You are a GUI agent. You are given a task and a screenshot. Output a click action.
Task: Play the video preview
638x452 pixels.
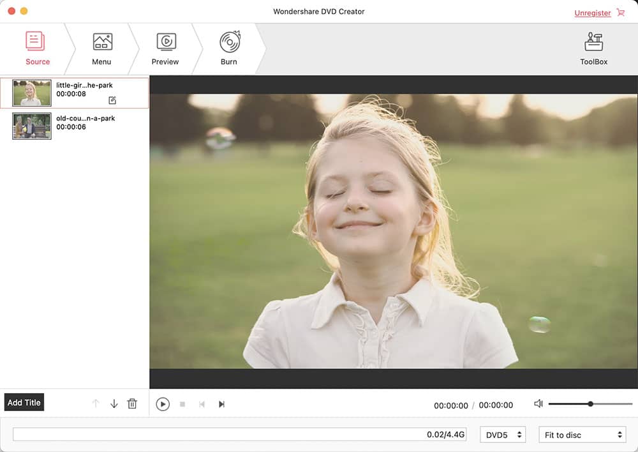click(x=163, y=403)
